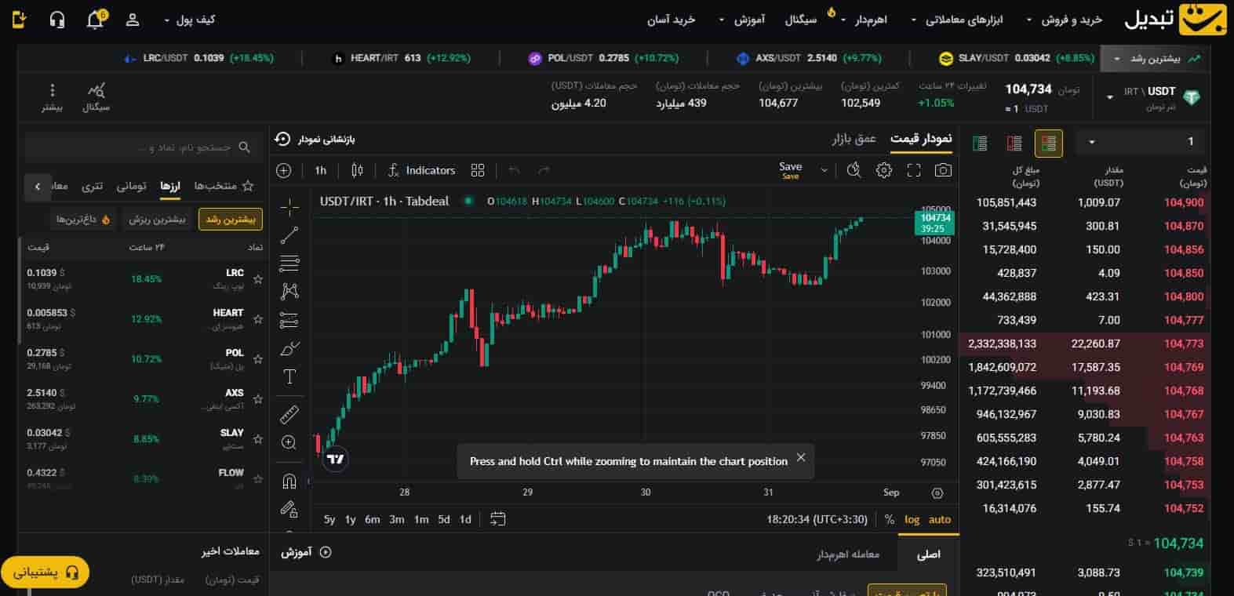Open the three-dot more menu
The width and height of the screenshot is (1234, 596).
pyautogui.click(x=53, y=97)
